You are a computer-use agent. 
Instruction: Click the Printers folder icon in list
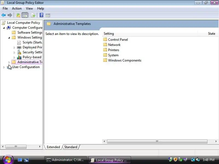pos(105,50)
